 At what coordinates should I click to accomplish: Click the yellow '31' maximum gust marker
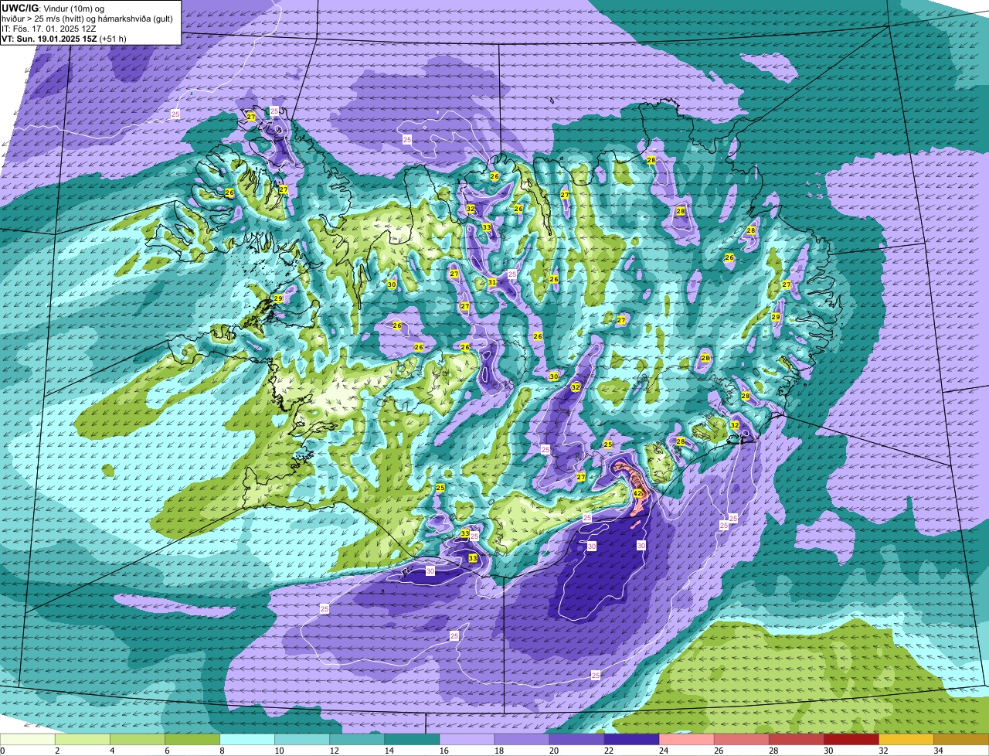(x=492, y=282)
